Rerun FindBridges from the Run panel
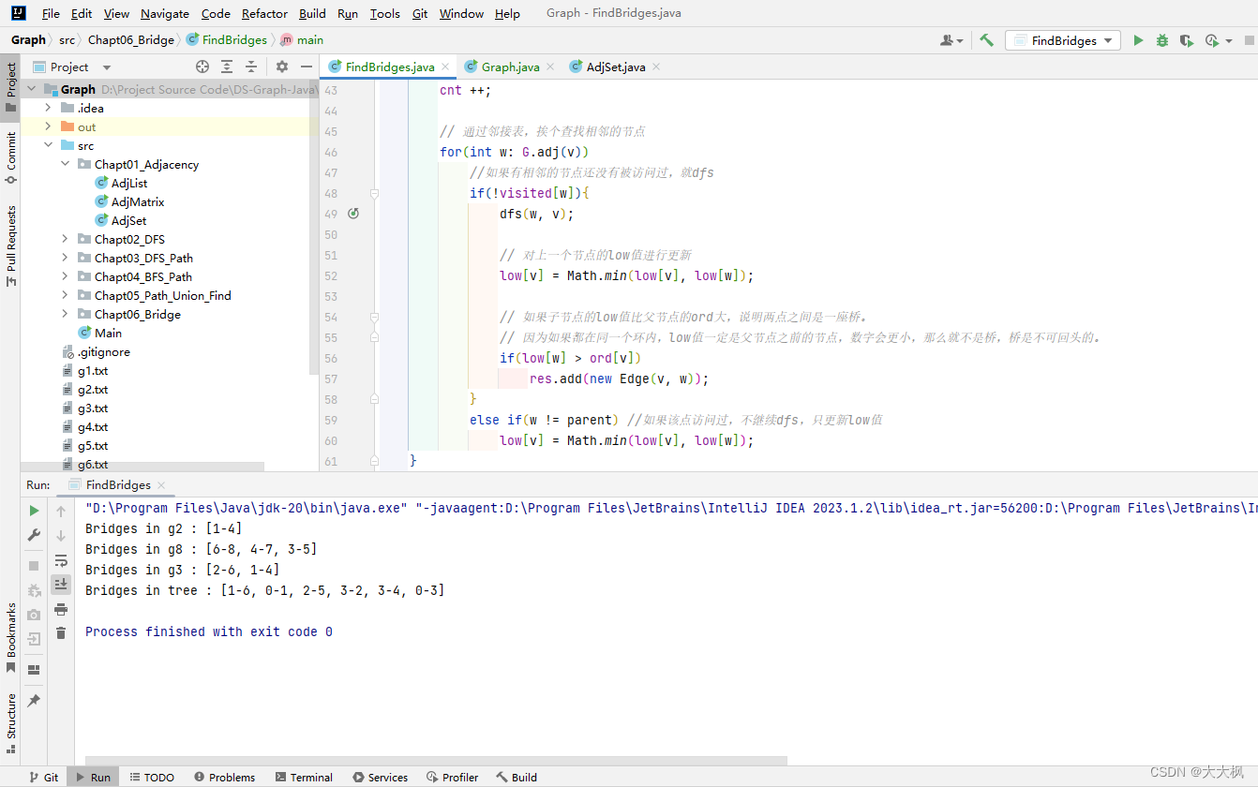 pos(34,511)
